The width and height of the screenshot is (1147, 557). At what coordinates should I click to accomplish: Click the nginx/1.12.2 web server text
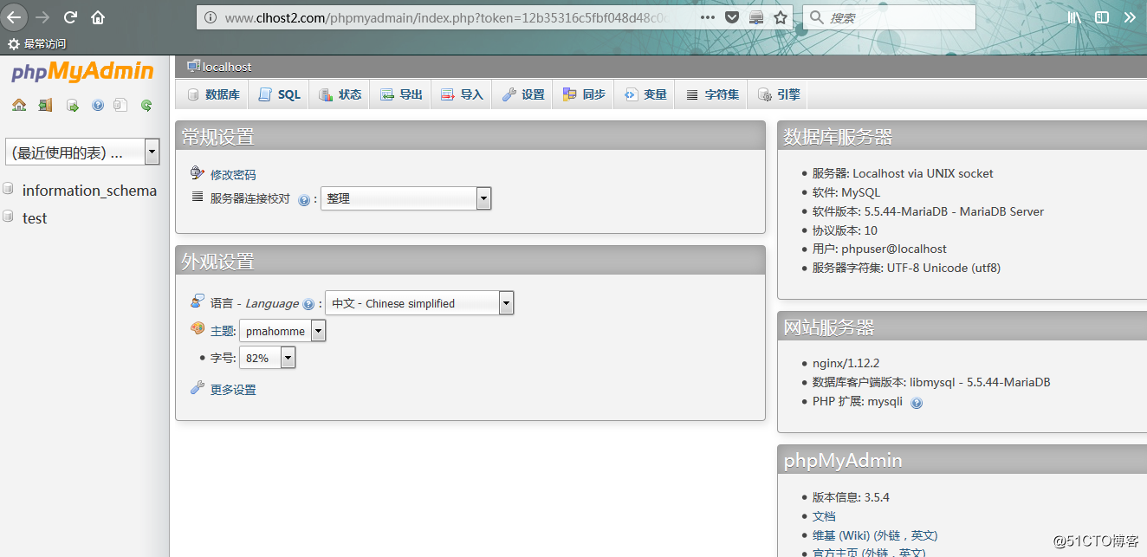click(846, 363)
